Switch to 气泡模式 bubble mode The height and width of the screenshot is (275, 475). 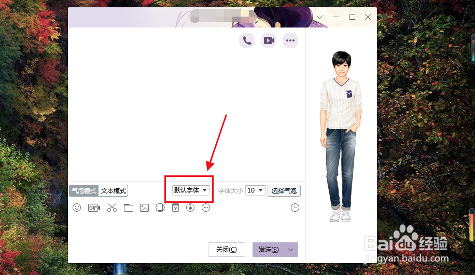[x=84, y=191]
